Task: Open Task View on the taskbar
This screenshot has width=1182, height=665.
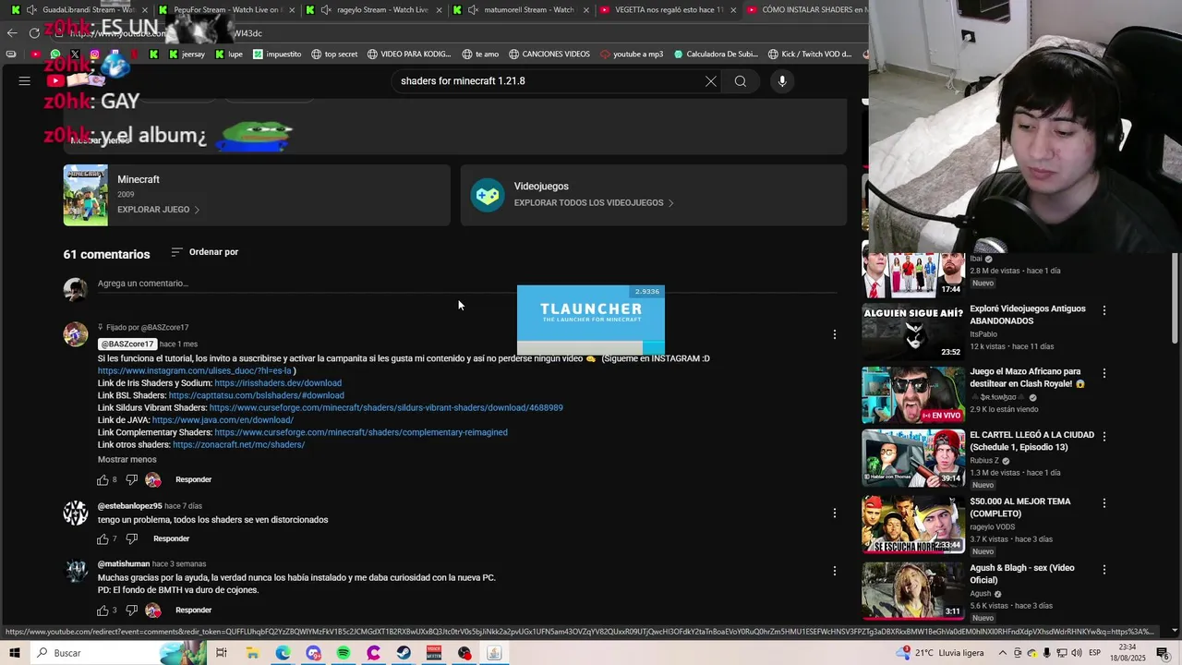Action: coord(222,653)
